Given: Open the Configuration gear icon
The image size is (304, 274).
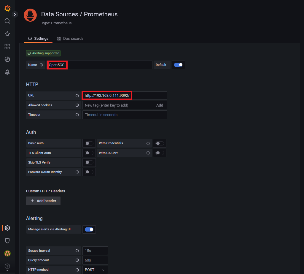Looking at the screenshot, I should tap(7, 228).
